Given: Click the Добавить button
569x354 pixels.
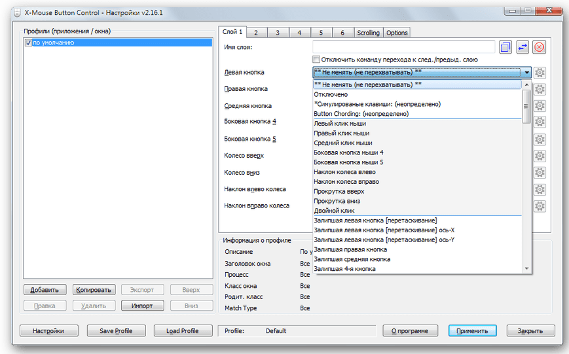Looking at the screenshot, I should 45,290.
